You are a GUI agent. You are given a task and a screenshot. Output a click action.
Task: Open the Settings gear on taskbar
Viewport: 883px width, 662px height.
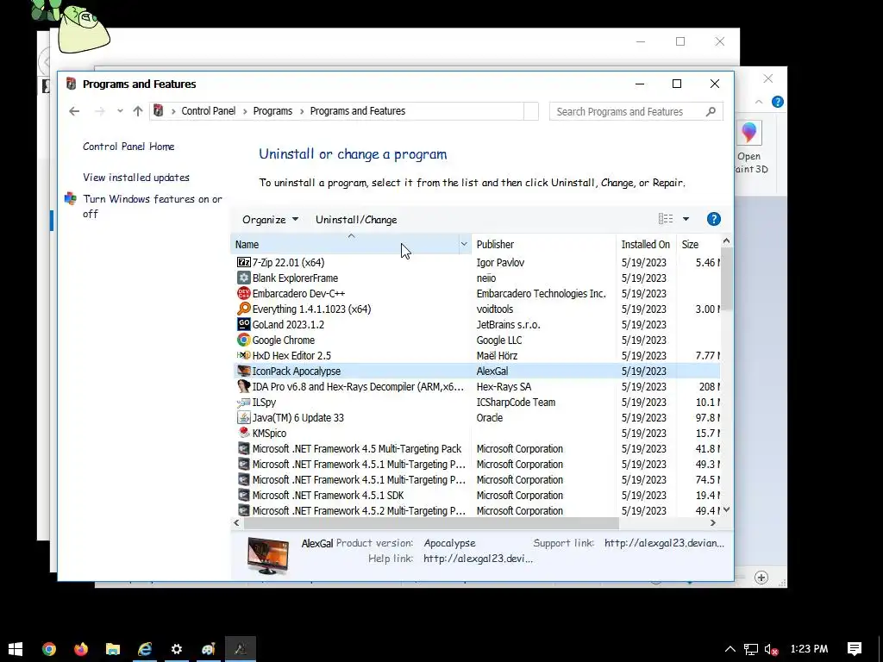tap(177, 649)
